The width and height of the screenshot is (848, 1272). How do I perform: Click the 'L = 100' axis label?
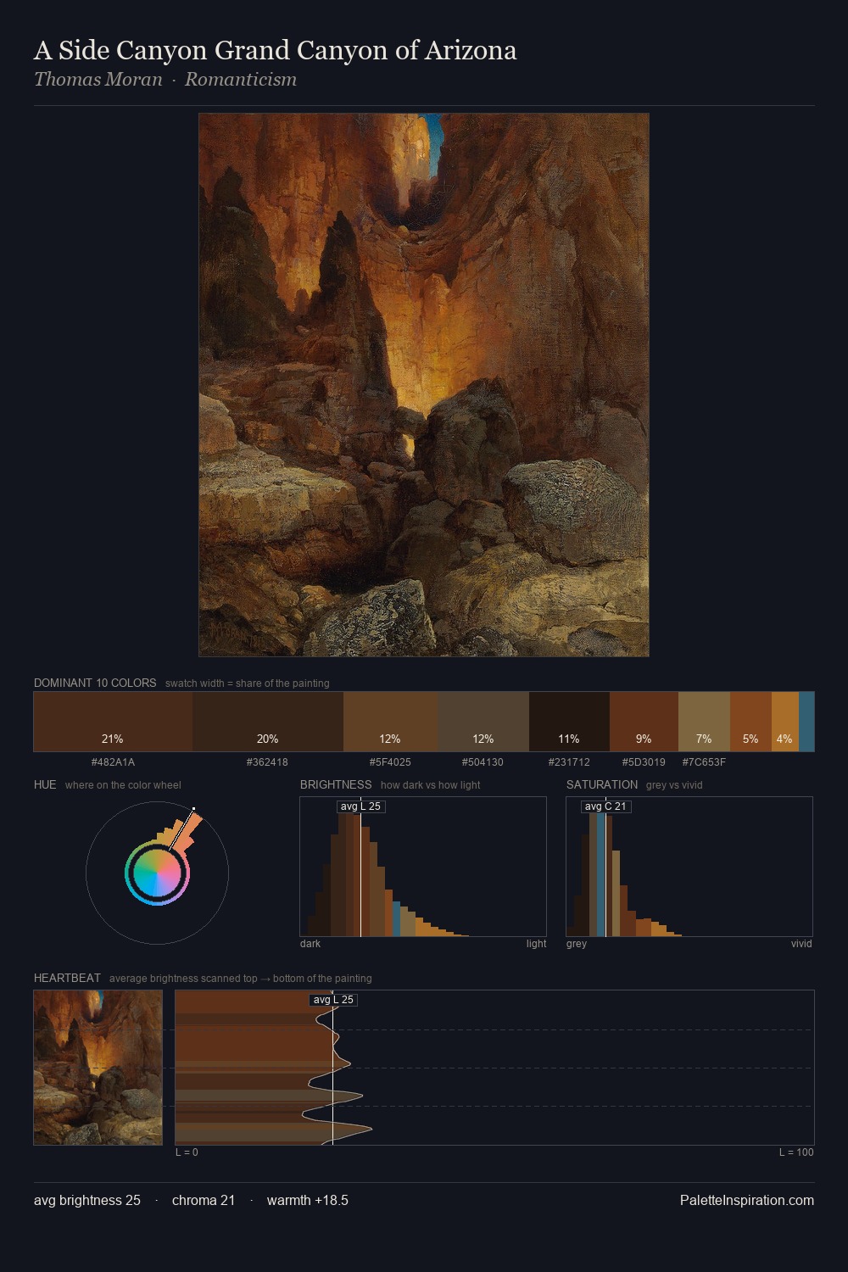click(796, 1152)
